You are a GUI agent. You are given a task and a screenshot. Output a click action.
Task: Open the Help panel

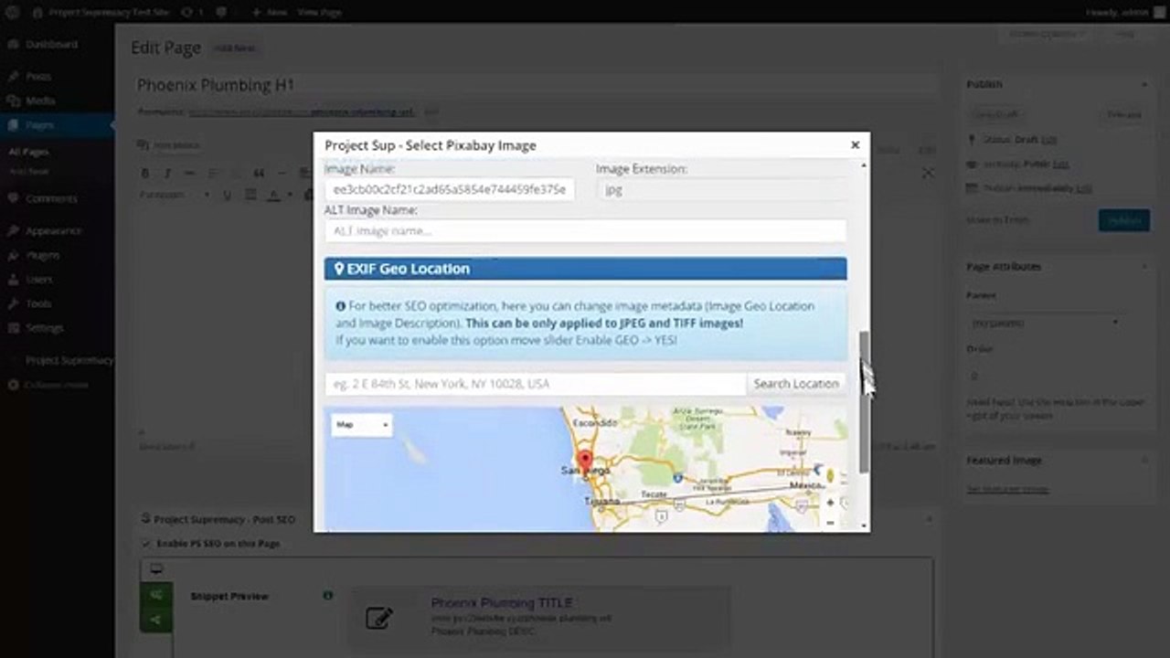point(1123,34)
